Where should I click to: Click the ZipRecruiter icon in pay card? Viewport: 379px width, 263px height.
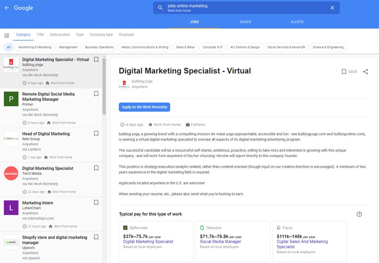(125, 228)
